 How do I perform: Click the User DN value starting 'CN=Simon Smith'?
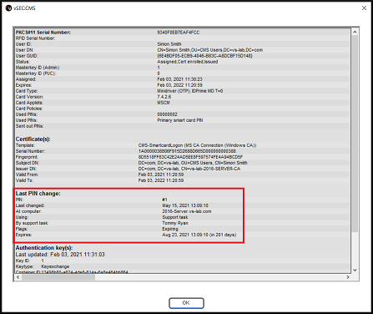(210, 50)
